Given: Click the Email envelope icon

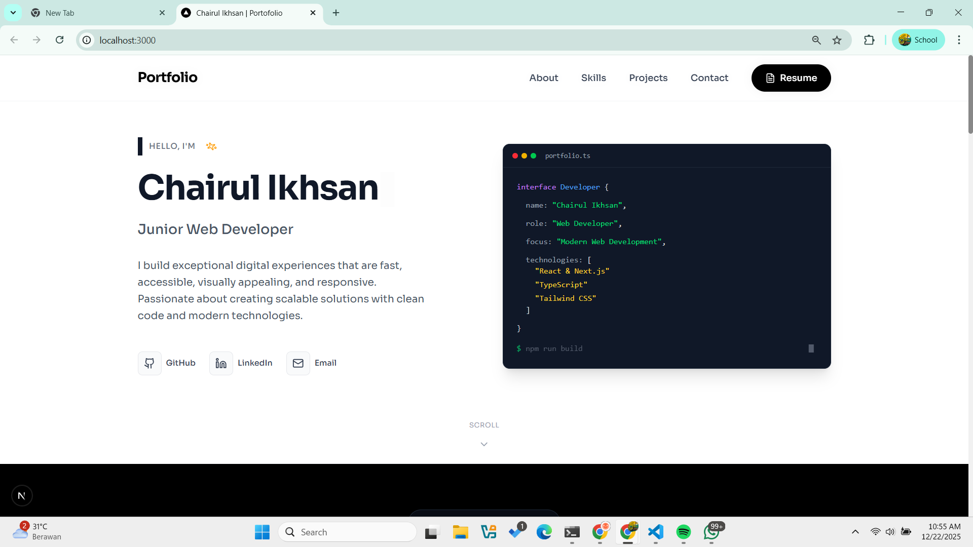Looking at the screenshot, I should (298, 363).
